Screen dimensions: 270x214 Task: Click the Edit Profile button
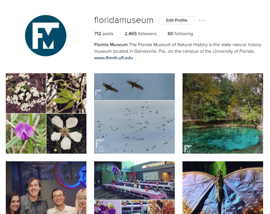[x=177, y=20]
